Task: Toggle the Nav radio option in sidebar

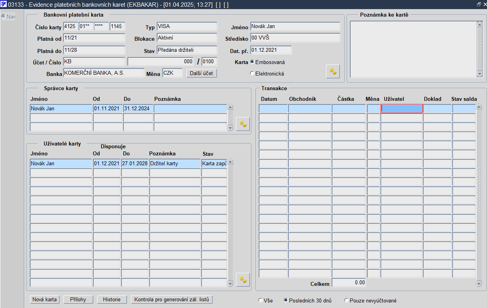Action: [3, 16]
